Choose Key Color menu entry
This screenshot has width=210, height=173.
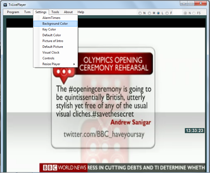[x=49, y=29]
